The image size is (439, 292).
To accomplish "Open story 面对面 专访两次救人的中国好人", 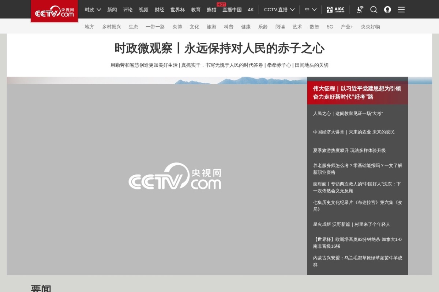I will (357, 187).
